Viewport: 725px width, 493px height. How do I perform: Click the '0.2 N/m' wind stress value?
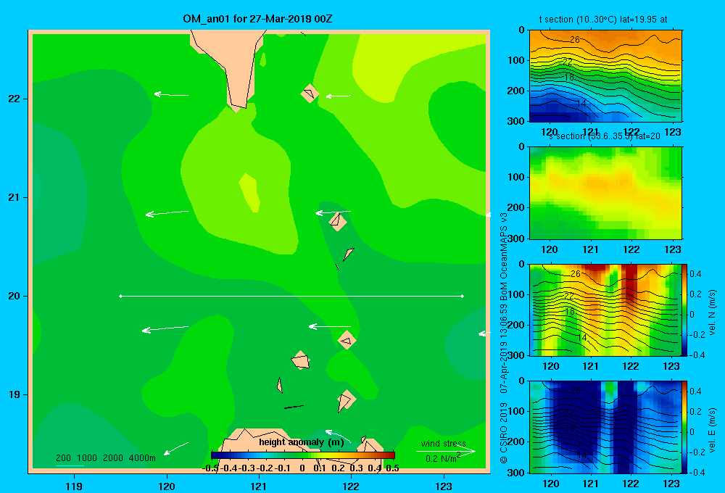click(441, 458)
